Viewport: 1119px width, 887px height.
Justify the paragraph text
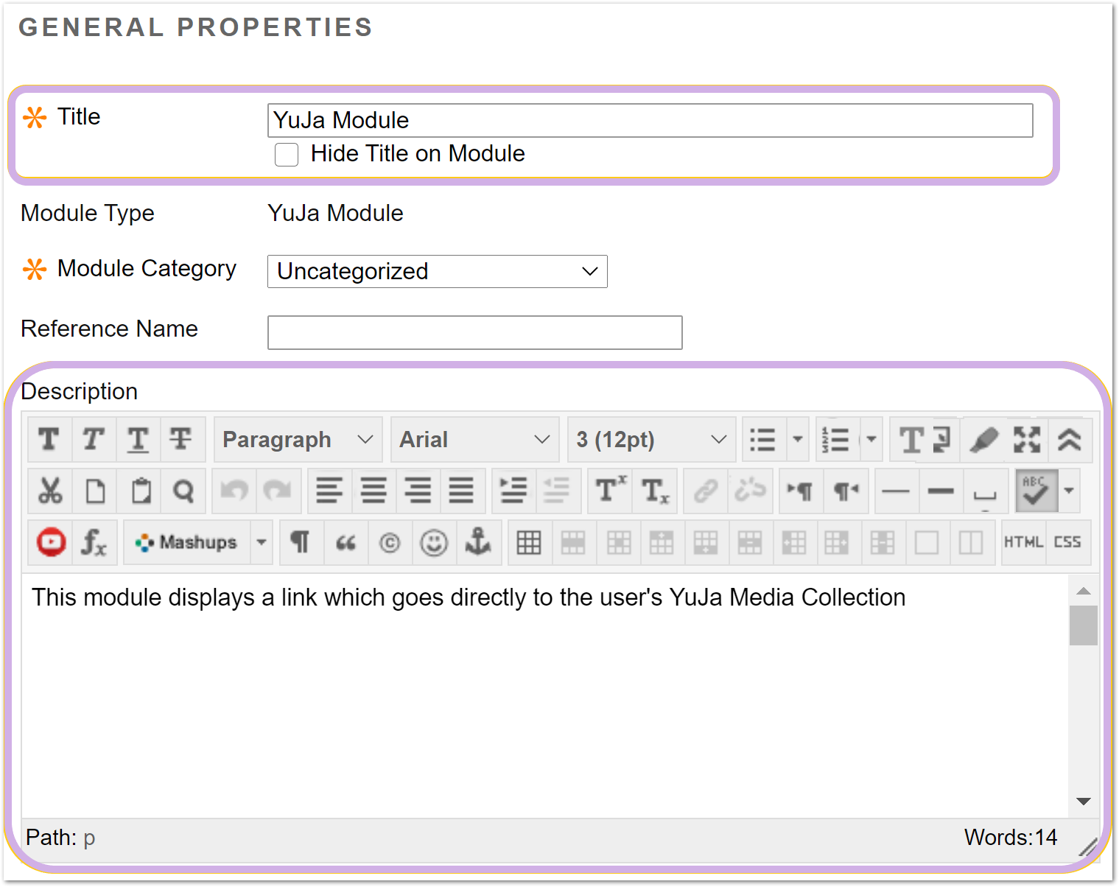[462, 491]
